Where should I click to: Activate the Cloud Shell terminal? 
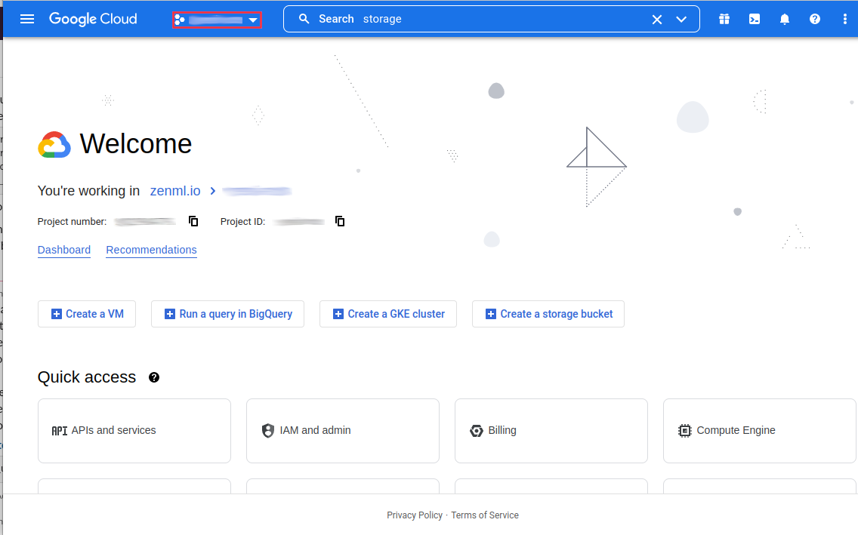coord(755,19)
